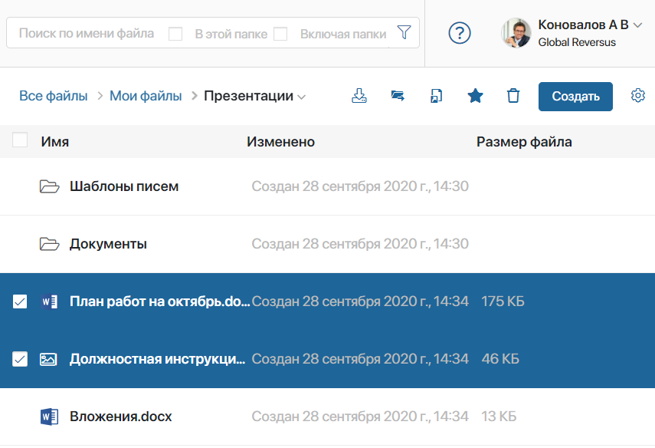Add selected files to favorites star

[x=475, y=96]
